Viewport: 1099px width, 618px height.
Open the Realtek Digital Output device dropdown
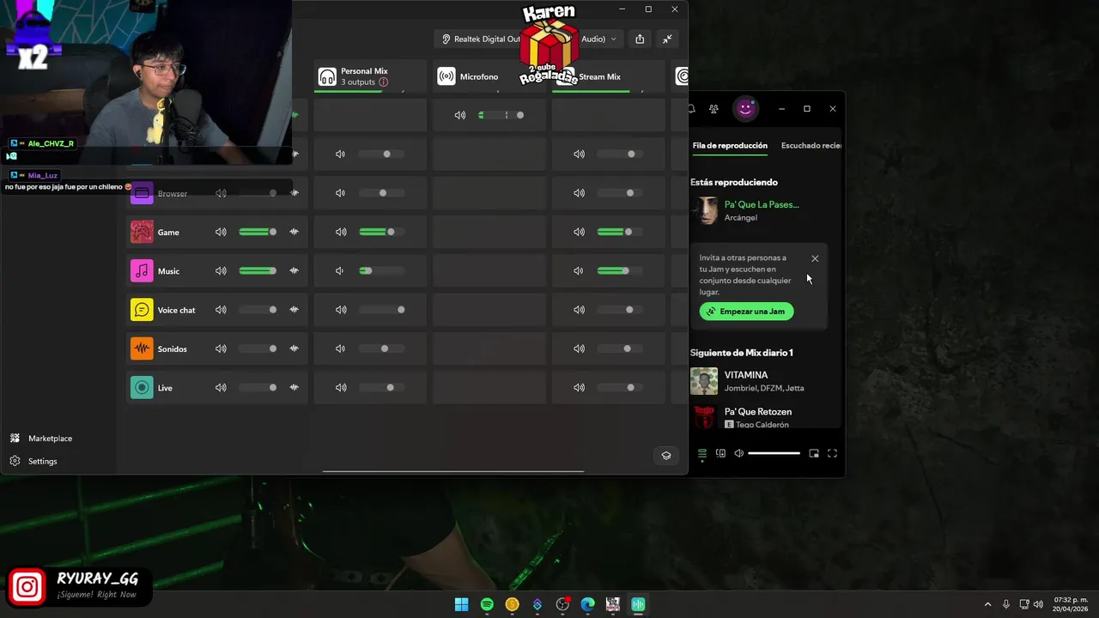coord(528,39)
